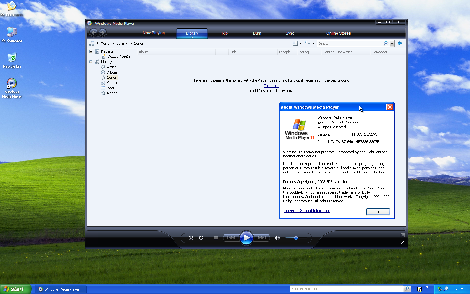Open the Online Stores tab

(338, 33)
